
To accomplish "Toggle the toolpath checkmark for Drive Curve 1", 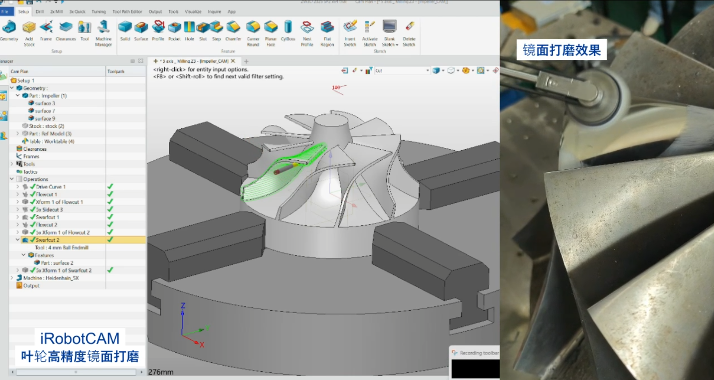I will pyautogui.click(x=110, y=187).
